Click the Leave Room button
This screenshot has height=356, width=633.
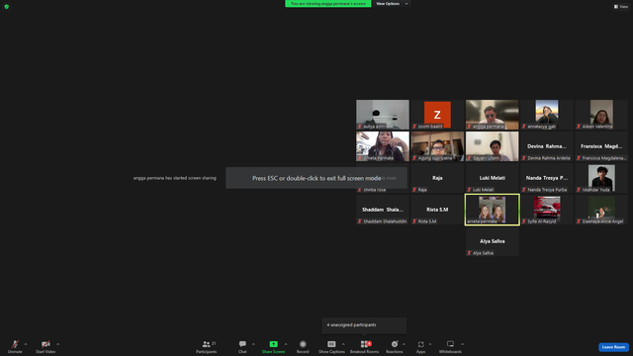[613, 347]
